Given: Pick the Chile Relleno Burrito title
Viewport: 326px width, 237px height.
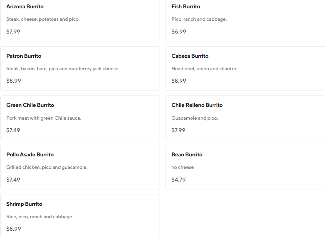Looking at the screenshot, I should pyautogui.click(x=197, y=105).
